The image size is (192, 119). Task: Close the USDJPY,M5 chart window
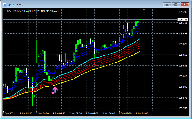tap(185, 5)
